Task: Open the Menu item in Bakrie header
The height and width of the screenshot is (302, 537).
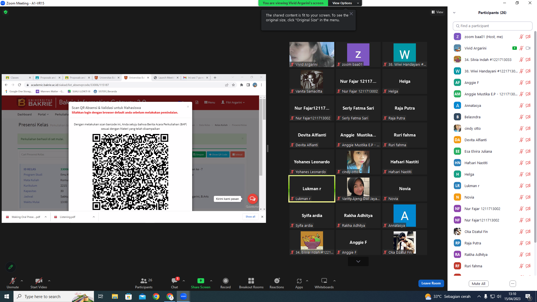Action: point(210,102)
